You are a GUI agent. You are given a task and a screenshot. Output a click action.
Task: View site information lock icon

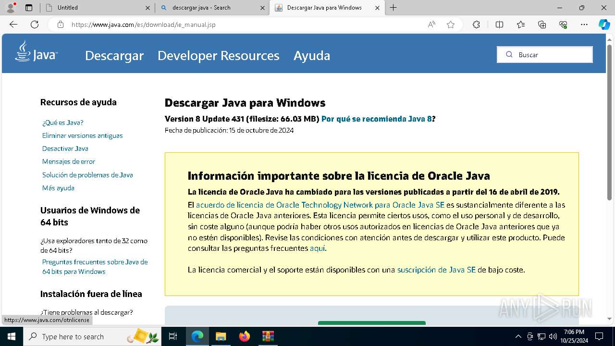pos(61,25)
